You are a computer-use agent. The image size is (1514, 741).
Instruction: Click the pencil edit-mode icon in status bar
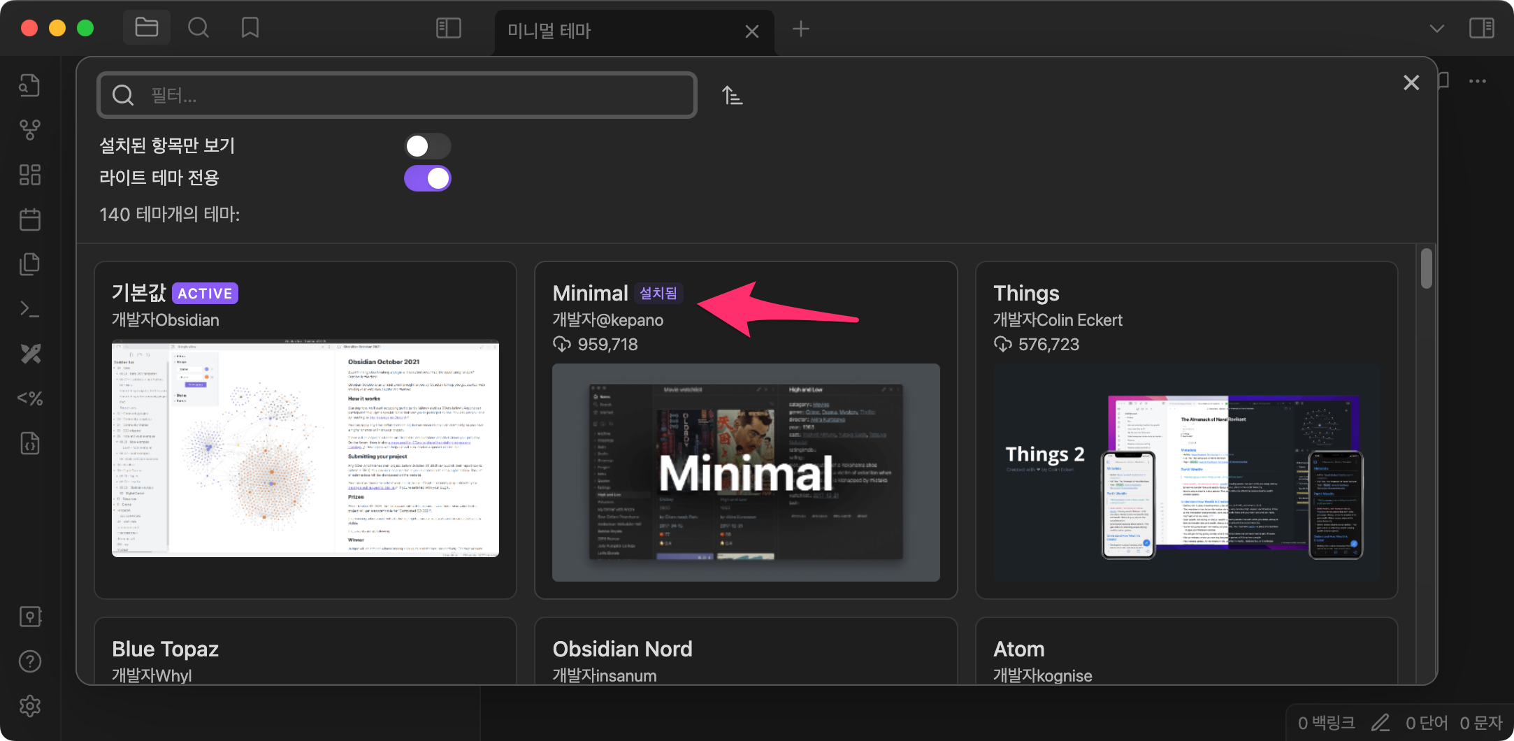click(x=1380, y=723)
